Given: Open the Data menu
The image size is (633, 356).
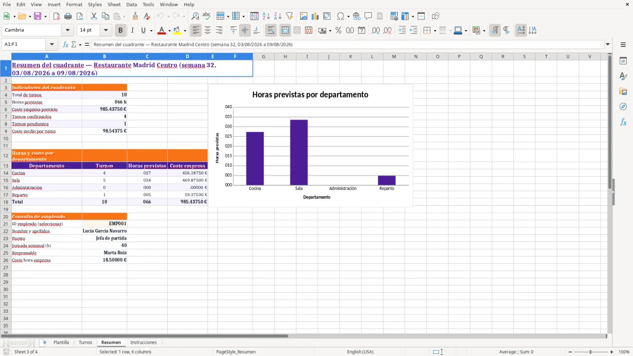Looking at the screenshot, I should coord(131,4).
